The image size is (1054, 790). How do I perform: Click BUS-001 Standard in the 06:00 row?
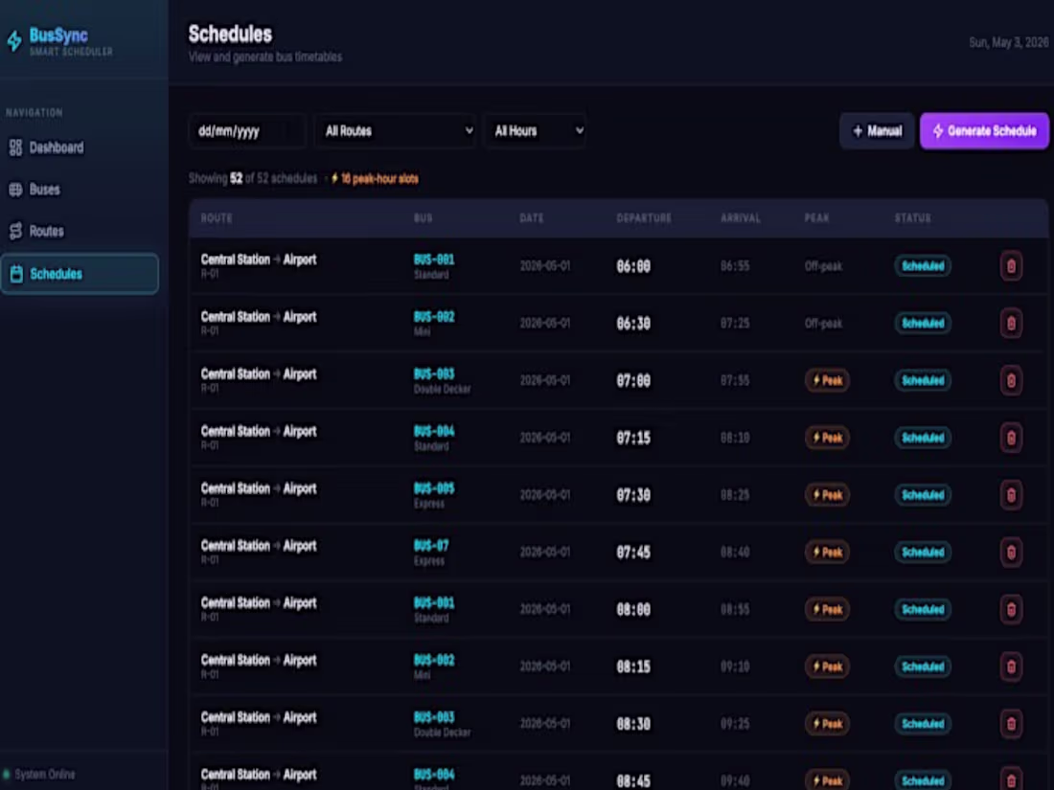[434, 266]
